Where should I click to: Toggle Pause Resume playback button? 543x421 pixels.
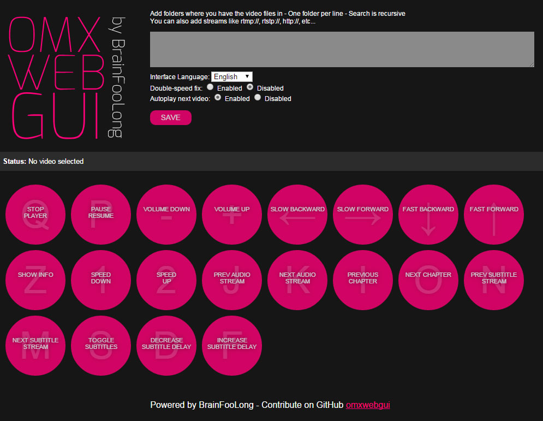[101, 215]
